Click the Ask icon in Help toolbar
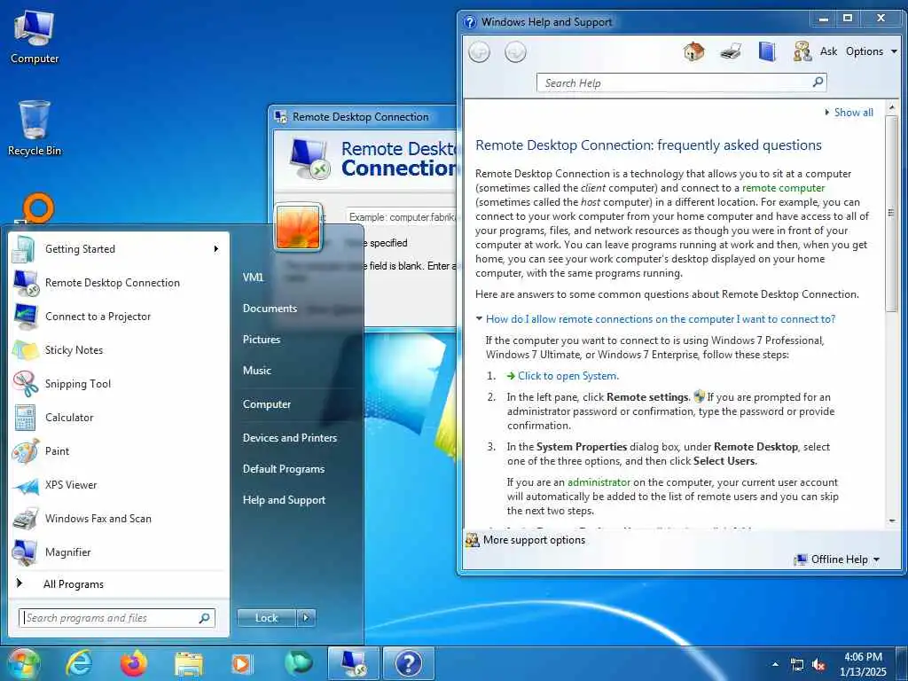This screenshot has width=908, height=681. (x=802, y=51)
